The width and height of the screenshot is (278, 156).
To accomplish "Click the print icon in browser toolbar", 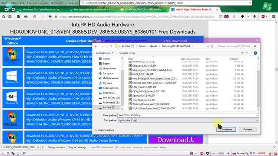I will point(26,16).
